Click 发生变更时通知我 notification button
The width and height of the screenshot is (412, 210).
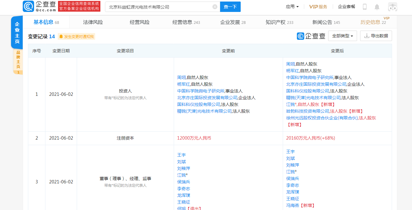tap(76, 36)
